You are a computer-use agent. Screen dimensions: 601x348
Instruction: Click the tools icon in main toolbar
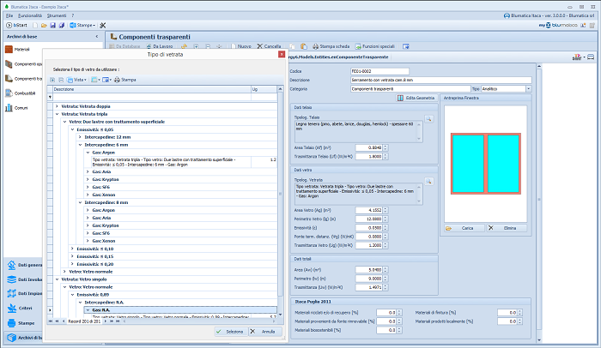(102, 25)
